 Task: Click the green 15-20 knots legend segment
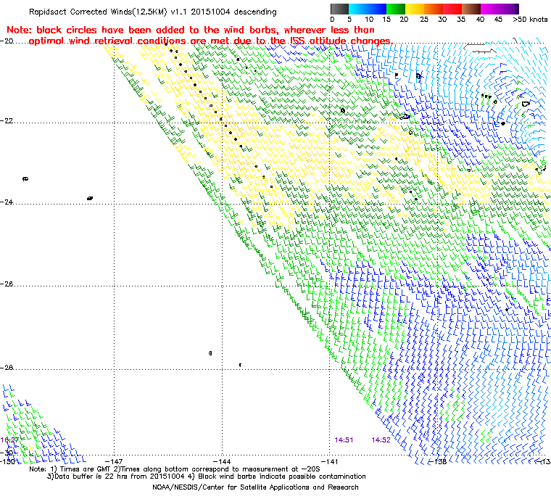tap(396, 9)
